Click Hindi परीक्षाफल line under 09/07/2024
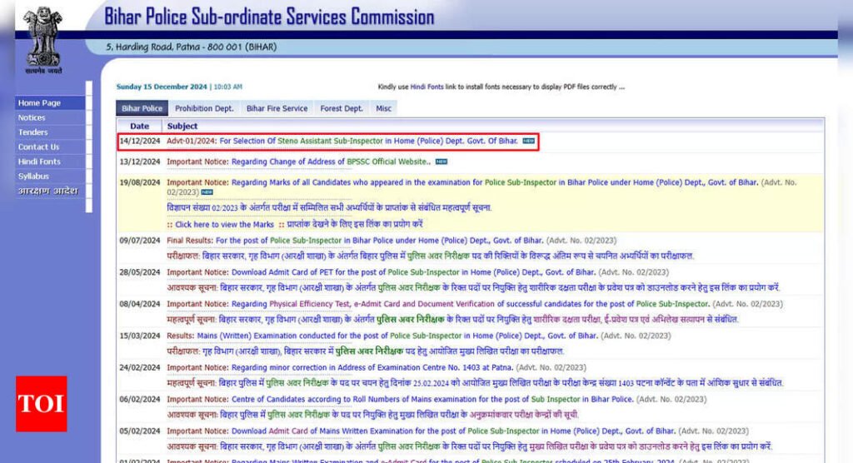Viewport: 853px width, 463px height. coord(431,256)
